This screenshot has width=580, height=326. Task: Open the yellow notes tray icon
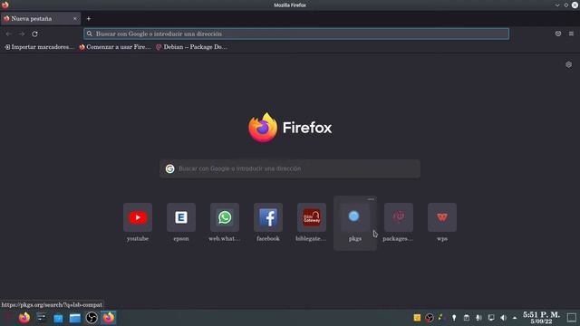(417, 318)
